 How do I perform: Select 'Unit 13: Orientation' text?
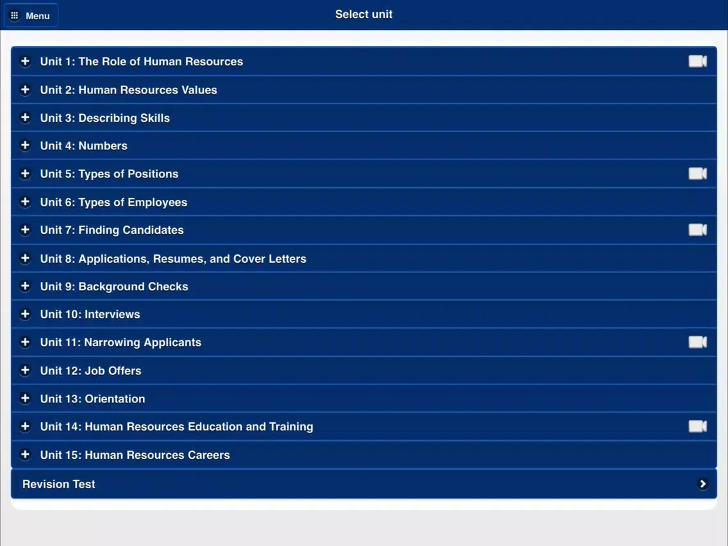92,399
